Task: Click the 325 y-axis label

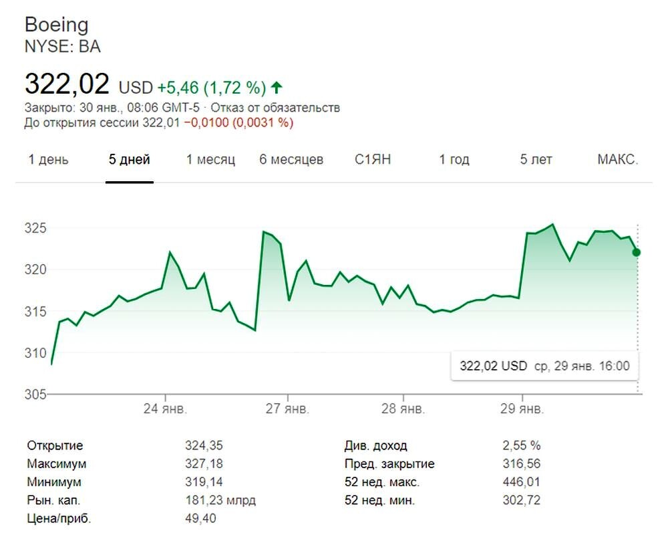Action: (x=35, y=228)
